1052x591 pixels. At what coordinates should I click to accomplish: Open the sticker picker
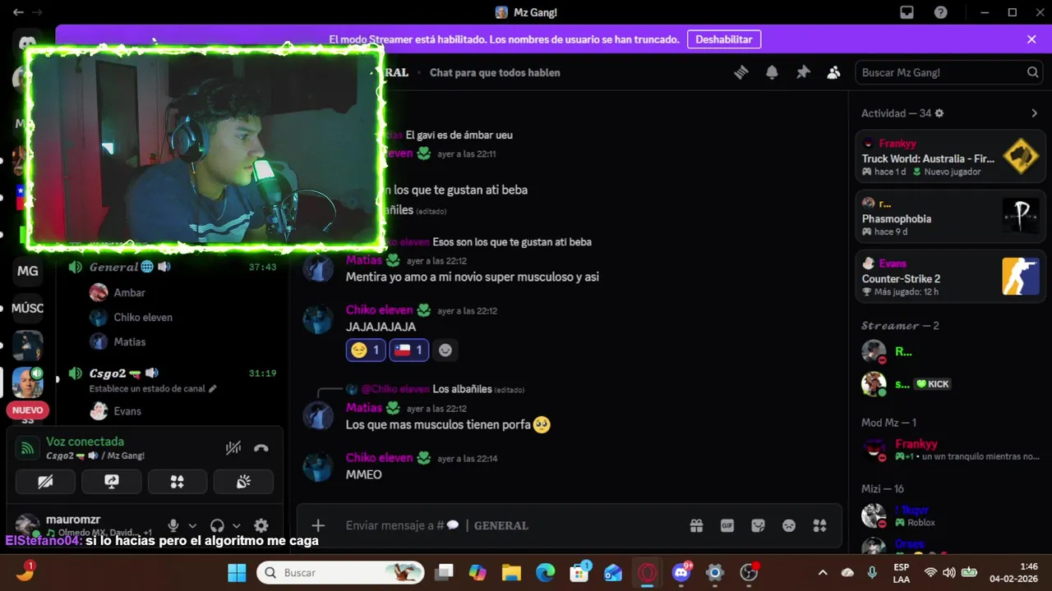pyautogui.click(x=758, y=525)
